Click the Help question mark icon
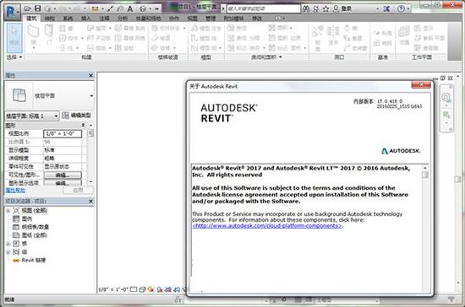Image resolution: width=465 pixels, height=307 pixels. 401,8
